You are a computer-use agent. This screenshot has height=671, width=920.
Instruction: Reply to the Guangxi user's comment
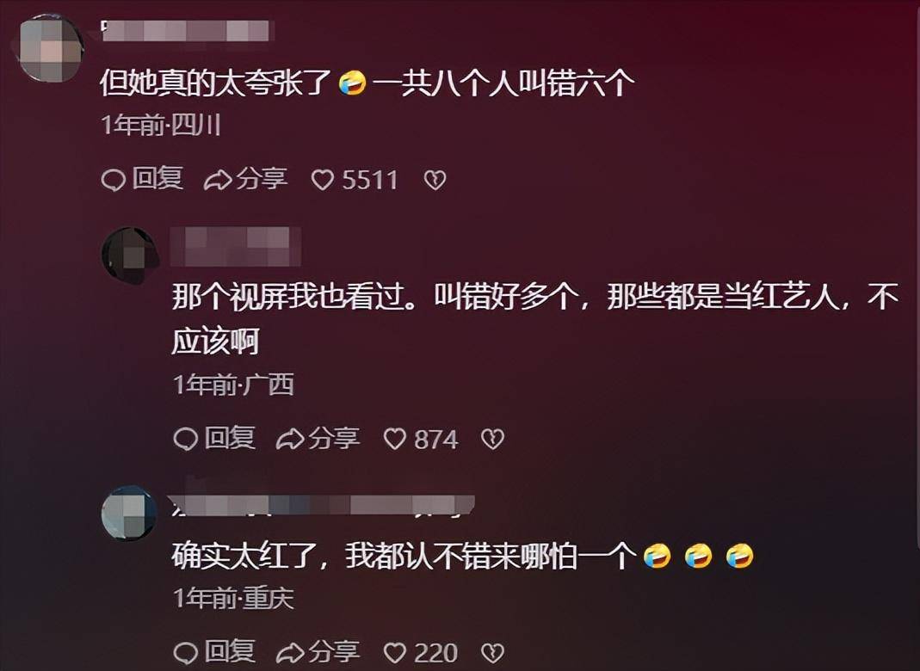coord(215,438)
